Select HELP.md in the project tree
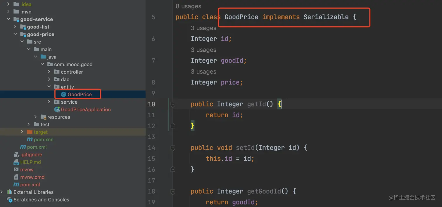This screenshot has height=207, width=442. (x=30, y=162)
